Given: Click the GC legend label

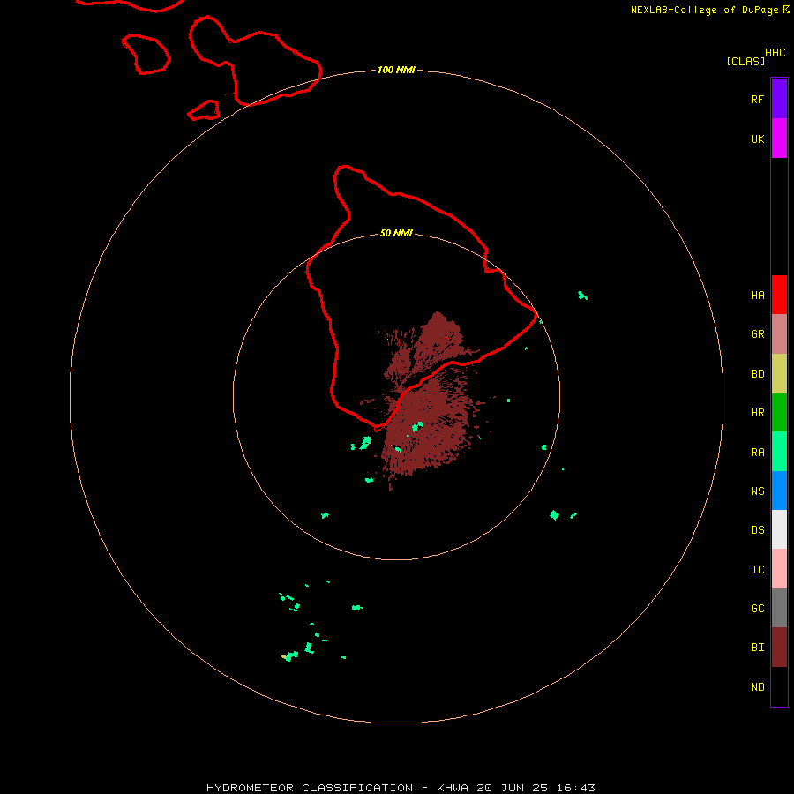Looking at the screenshot, I should point(757,609).
